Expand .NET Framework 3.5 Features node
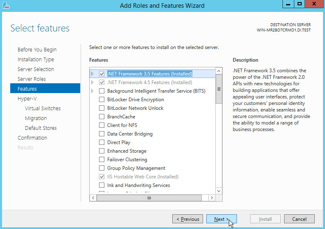 click(93, 74)
